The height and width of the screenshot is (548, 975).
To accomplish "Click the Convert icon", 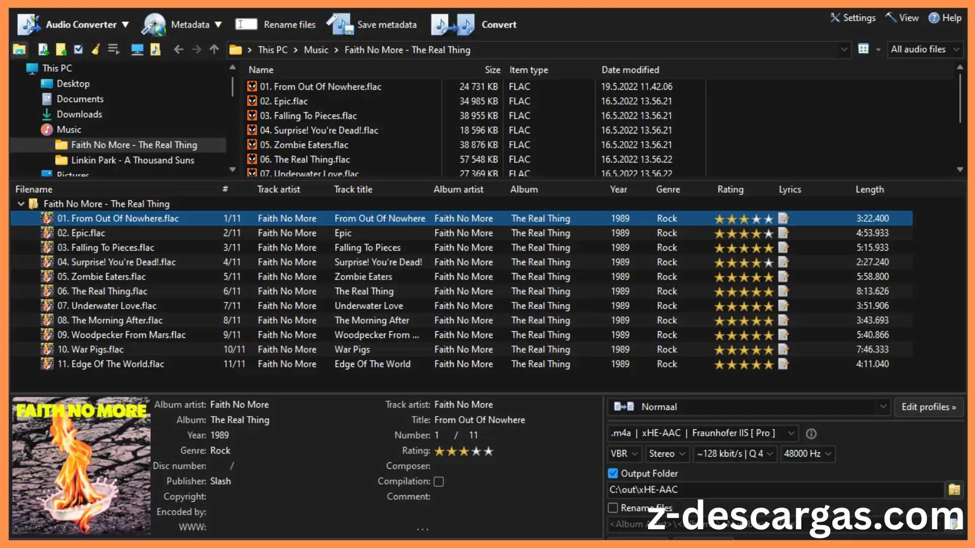I will [452, 24].
